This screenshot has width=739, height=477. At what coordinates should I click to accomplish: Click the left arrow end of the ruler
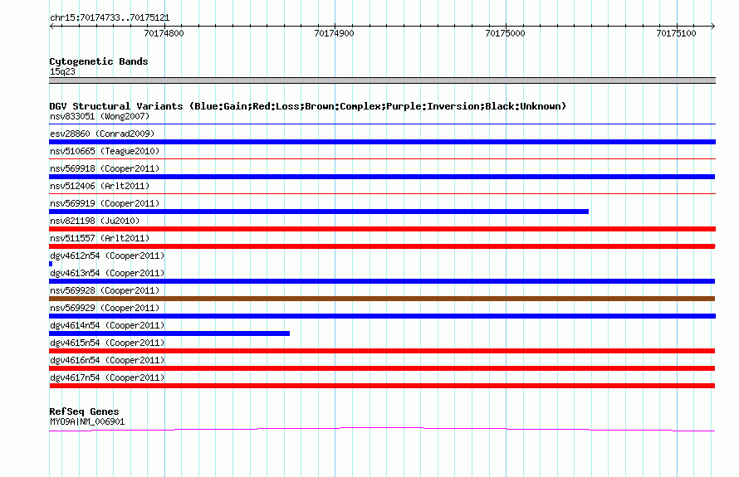51,26
